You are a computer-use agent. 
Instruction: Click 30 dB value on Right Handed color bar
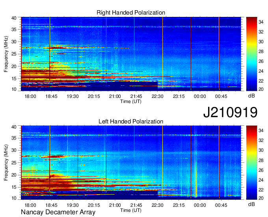(261, 41)
